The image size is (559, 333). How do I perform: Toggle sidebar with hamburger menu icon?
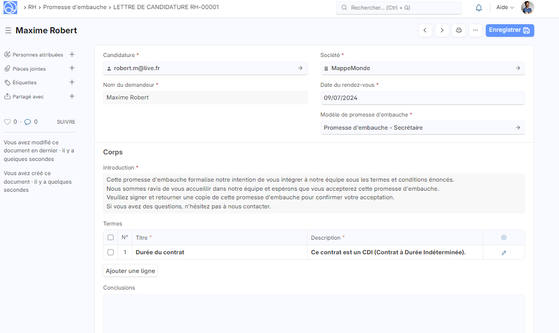8,31
